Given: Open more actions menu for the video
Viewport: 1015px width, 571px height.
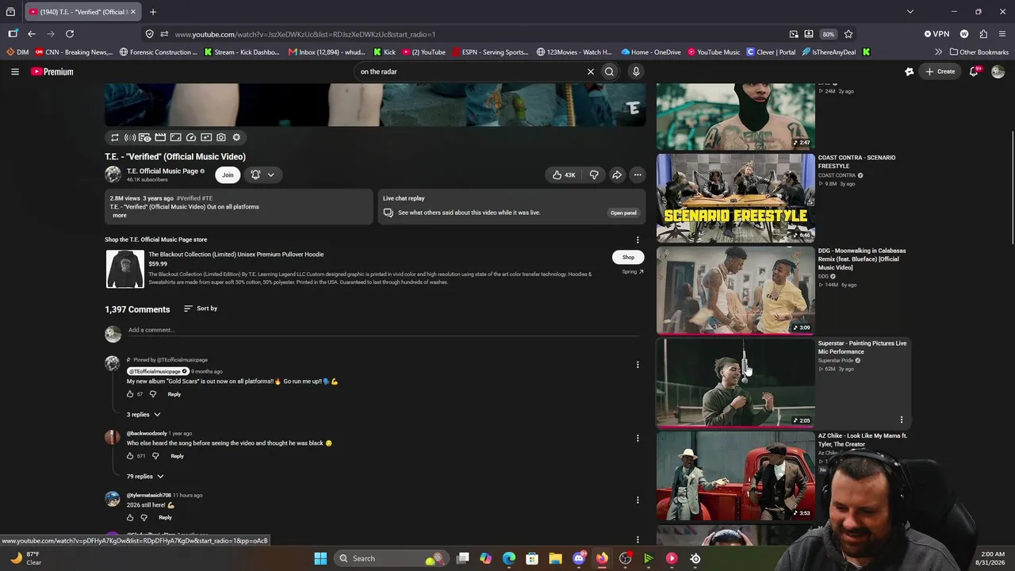Looking at the screenshot, I should coord(638,174).
